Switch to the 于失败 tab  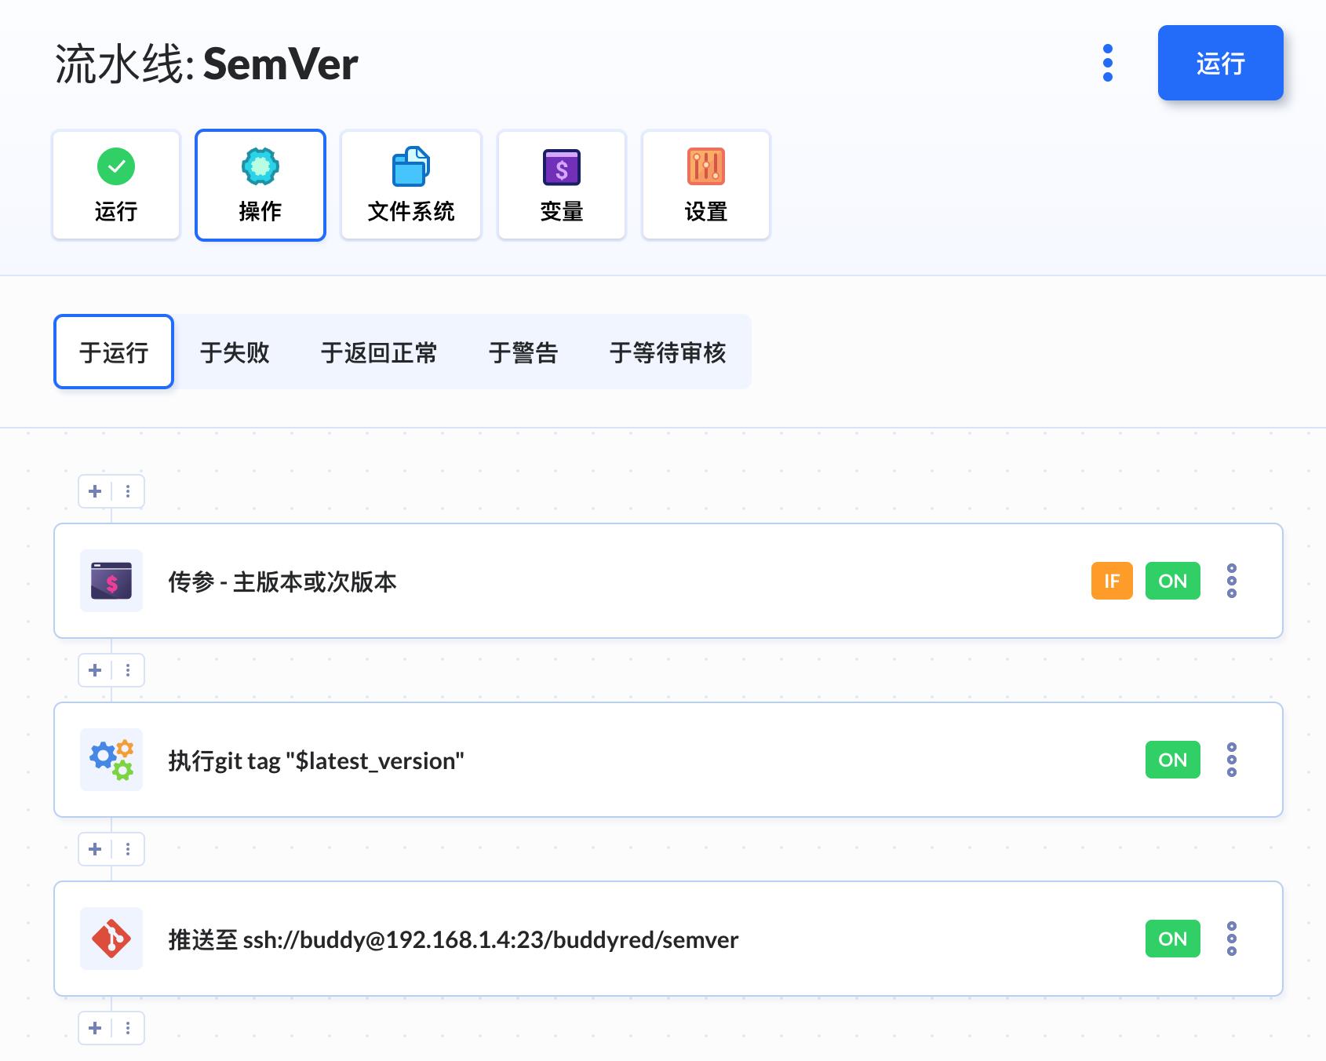tap(235, 352)
